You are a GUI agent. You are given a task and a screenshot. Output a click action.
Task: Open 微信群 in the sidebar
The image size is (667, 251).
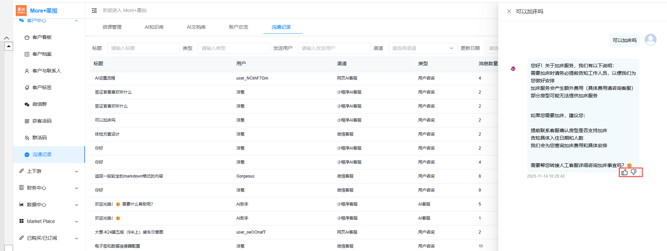point(40,104)
